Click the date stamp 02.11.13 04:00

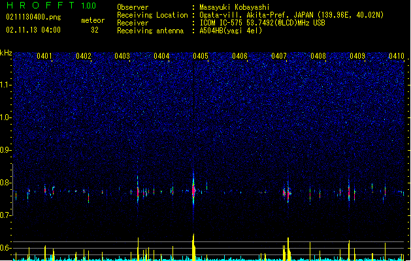point(33,30)
